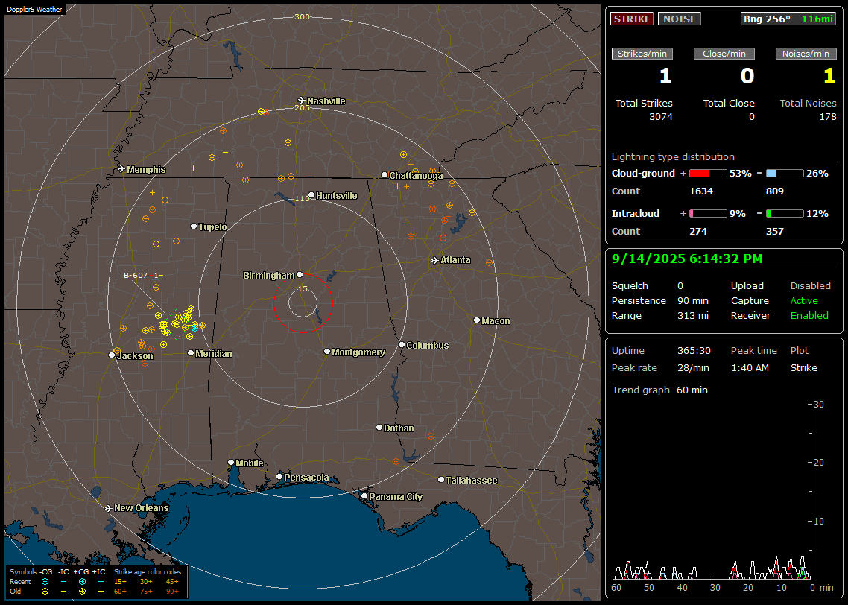Image resolution: width=848 pixels, height=605 pixels.
Task: Click the Atlanta airport plane icon
Action: pos(435,260)
